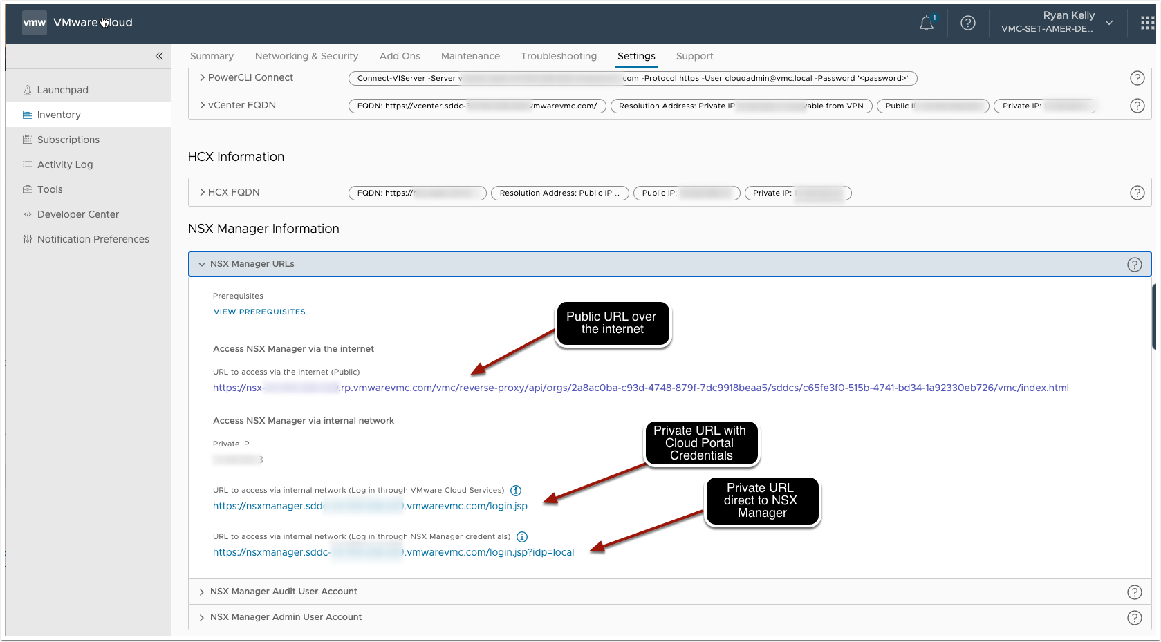
Task: Open the help question mark in header
Action: point(968,23)
